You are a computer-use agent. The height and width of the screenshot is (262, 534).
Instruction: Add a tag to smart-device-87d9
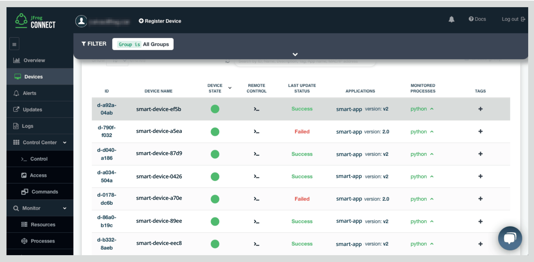pos(480,154)
